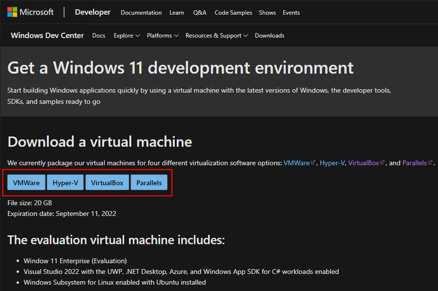This screenshot has height=291, width=438.
Task: Follow the Parallels text link in paragraph
Action: (x=414, y=163)
